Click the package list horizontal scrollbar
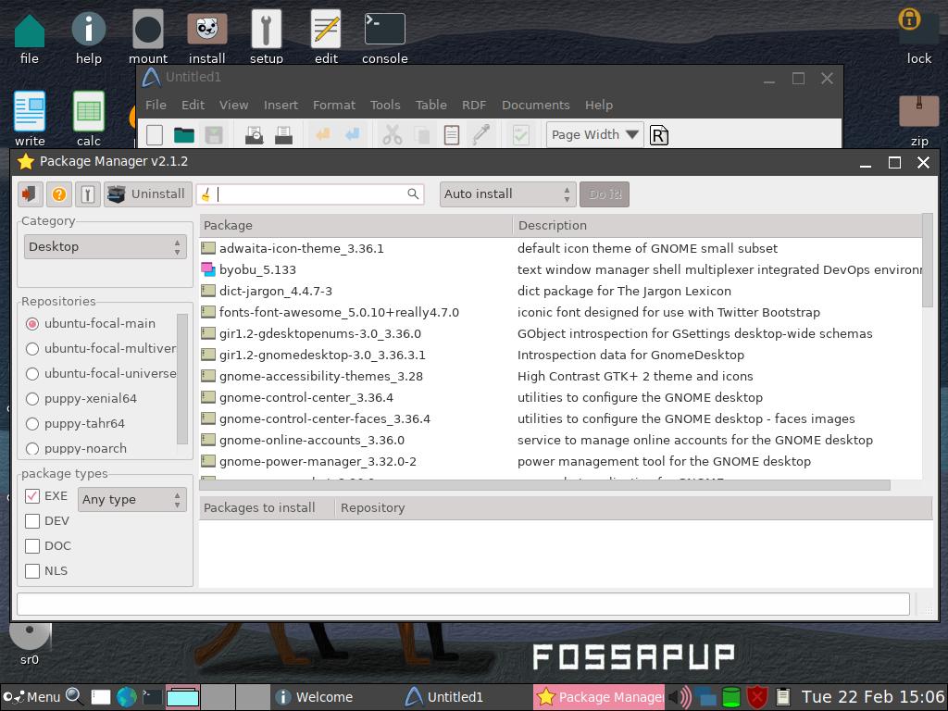This screenshot has height=711, width=948. [x=544, y=485]
